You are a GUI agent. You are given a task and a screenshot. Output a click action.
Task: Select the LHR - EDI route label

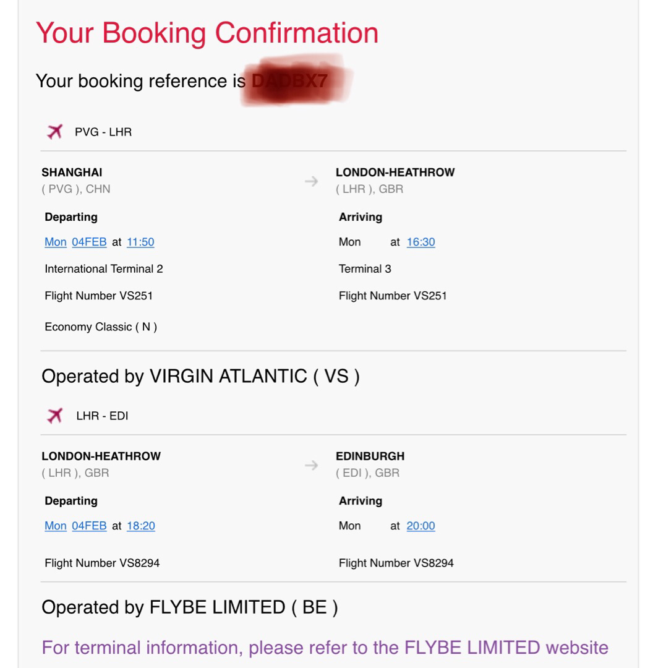tap(102, 416)
